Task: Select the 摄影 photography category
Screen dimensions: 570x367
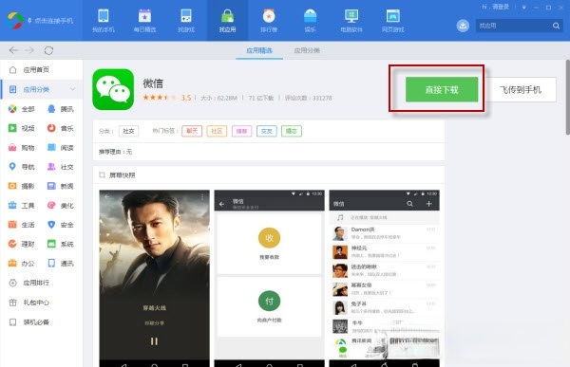Action: pos(22,186)
